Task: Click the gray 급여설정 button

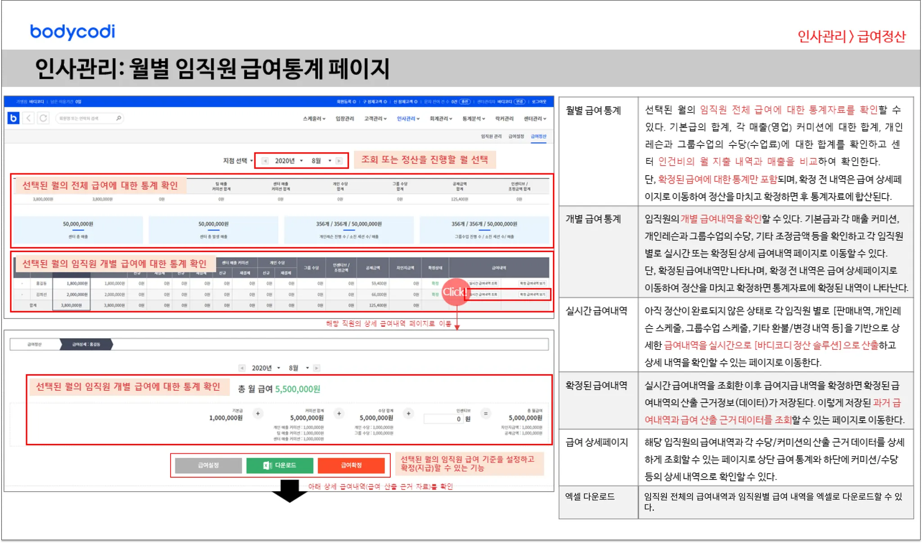Action: (x=208, y=465)
